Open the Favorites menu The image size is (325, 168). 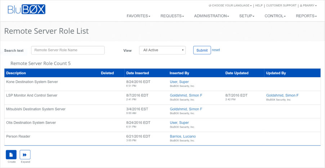click(138, 16)
